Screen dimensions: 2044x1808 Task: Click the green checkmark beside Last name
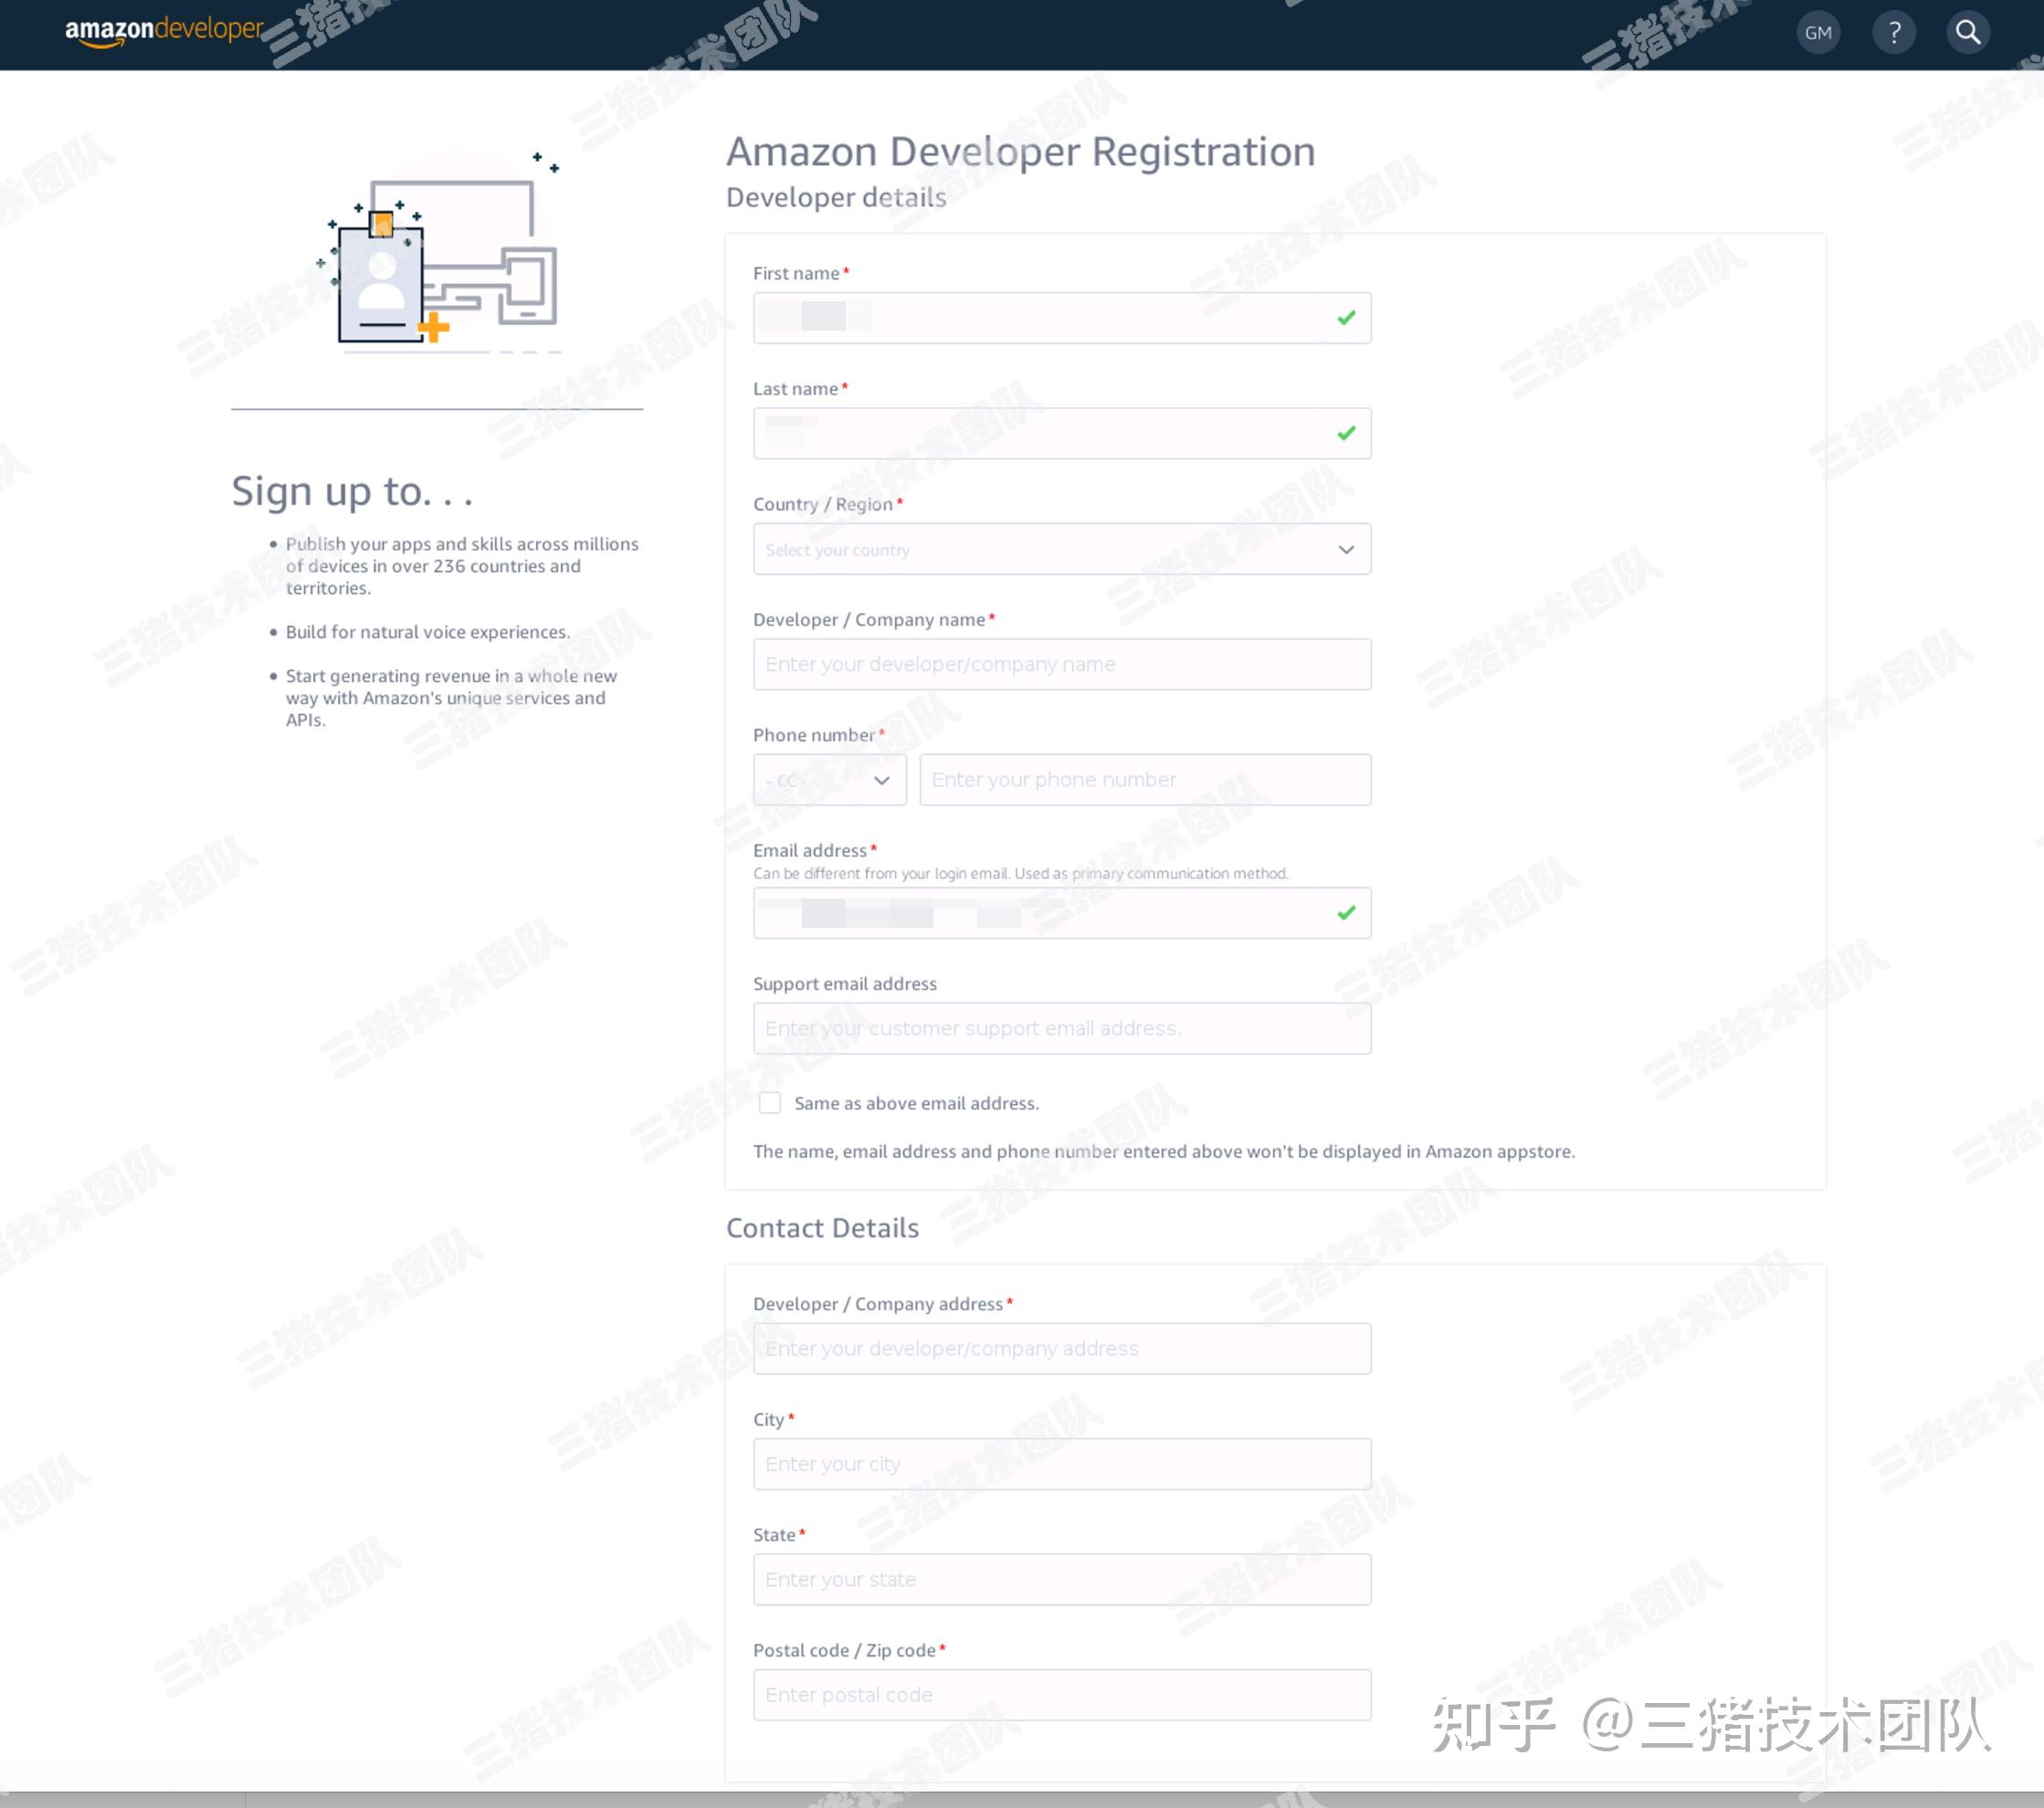pyautogui.click(x=1345, y=433)
